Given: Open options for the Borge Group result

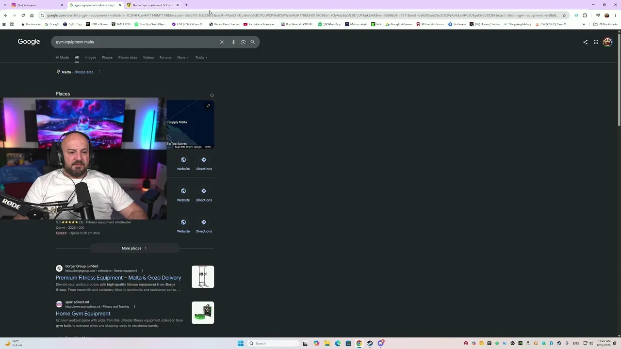Looking at the screenshot, I should [142, 271].
